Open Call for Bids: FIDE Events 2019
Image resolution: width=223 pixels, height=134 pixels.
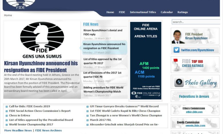pyautogui.click(x=29, y=106)
